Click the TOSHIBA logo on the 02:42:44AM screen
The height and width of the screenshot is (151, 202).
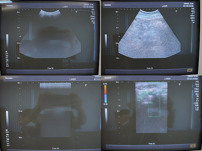(x=108, y=78)
